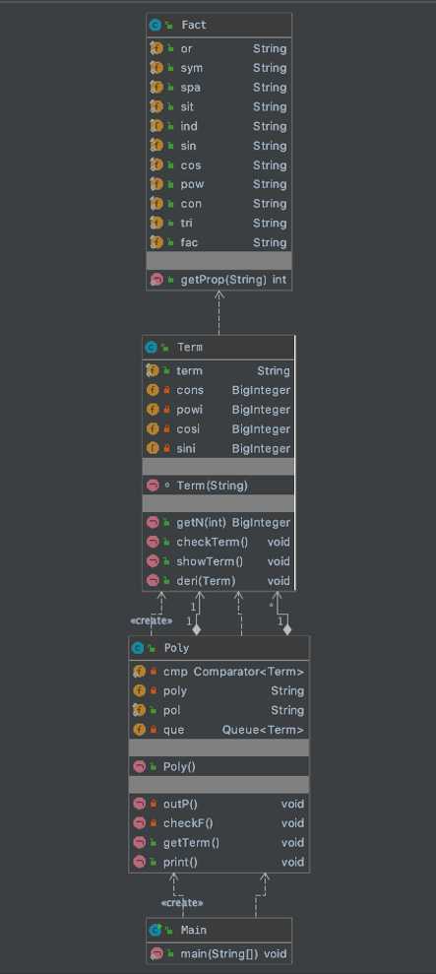The image size is (436, 974).
Task: Click the Fact class title text
Action: click(194, 25)
